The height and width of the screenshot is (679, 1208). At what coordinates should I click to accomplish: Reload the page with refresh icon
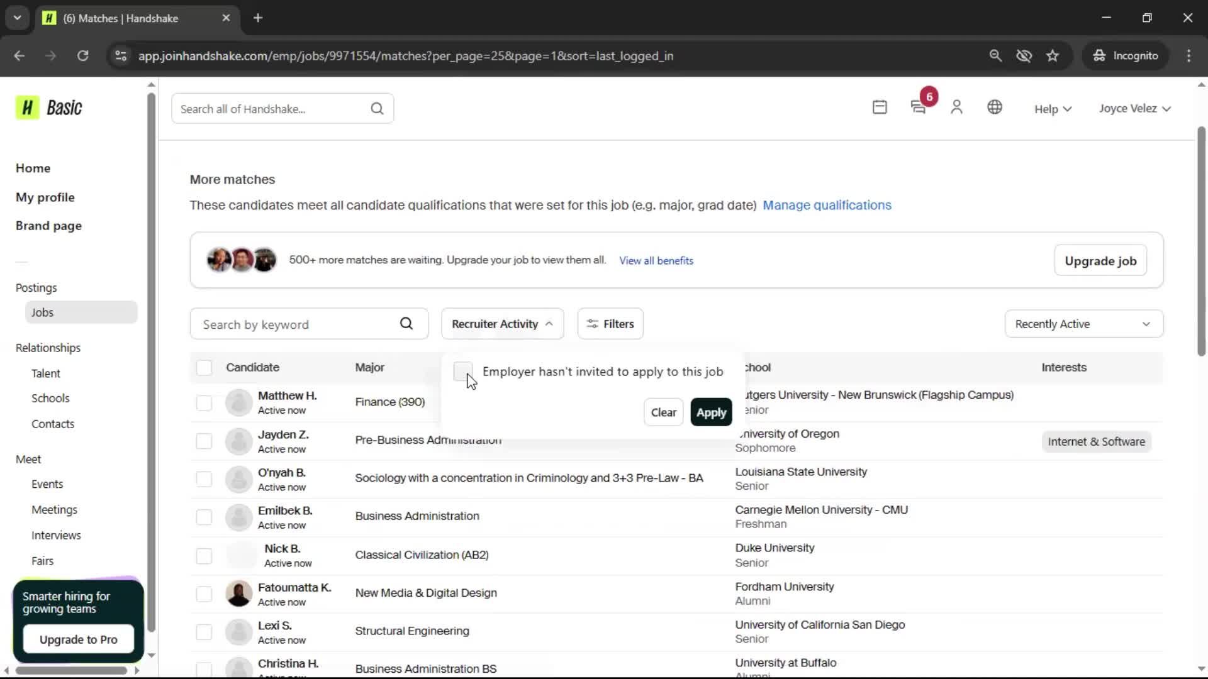pos(82,56)
